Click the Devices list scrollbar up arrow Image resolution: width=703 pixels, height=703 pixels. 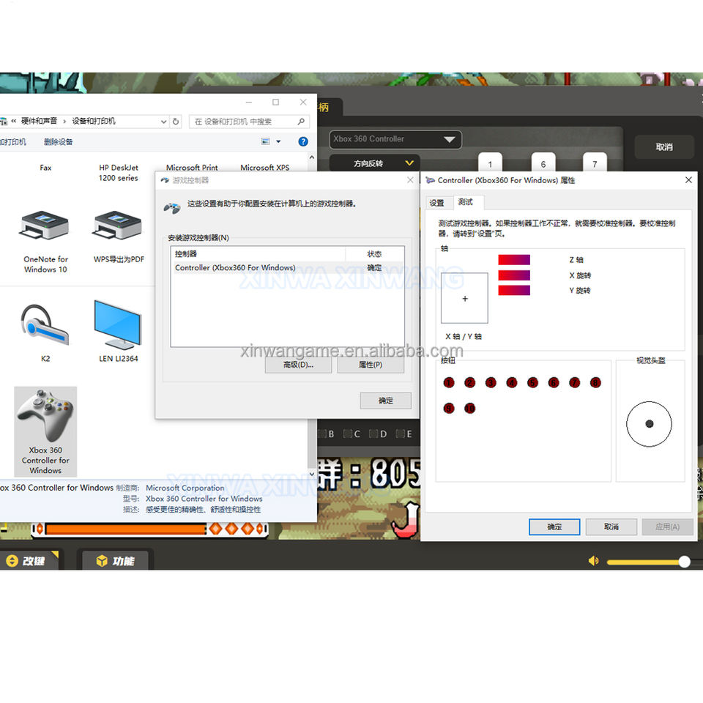(312, 157)
